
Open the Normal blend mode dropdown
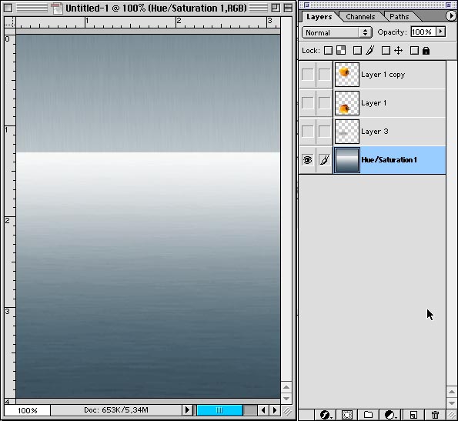tap(337, 32)
